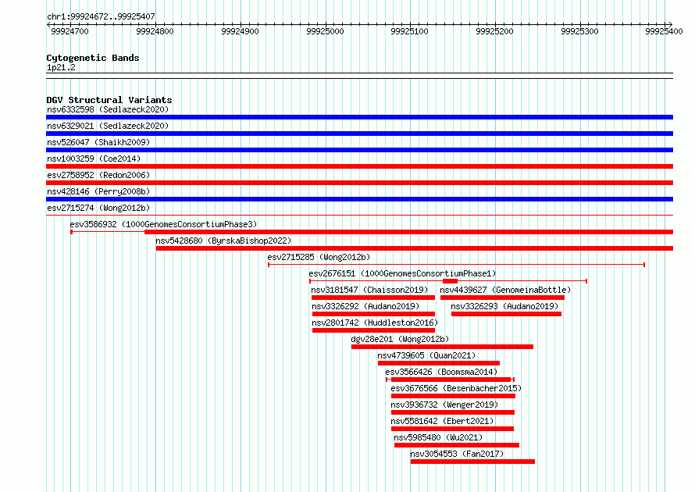Click the 99924900 ruler position
This screenshot has height=492, width=695.
click(x=240, y=31)
